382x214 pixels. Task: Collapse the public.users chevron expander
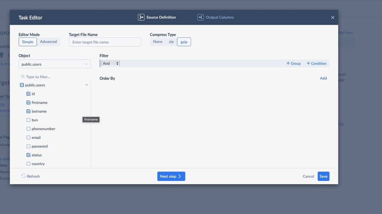86,85
